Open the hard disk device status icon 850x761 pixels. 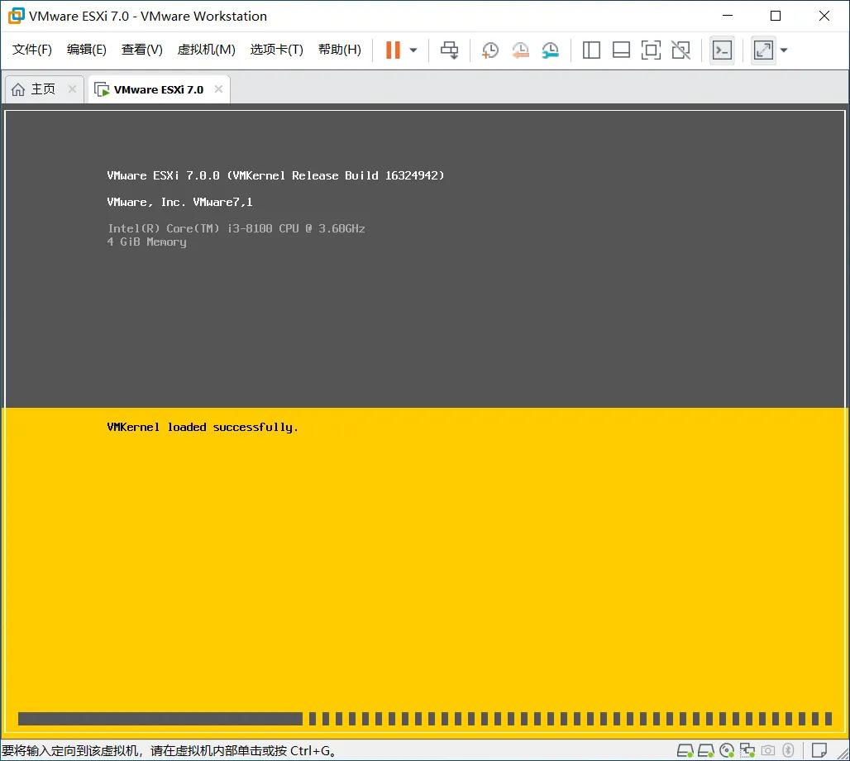684,750
